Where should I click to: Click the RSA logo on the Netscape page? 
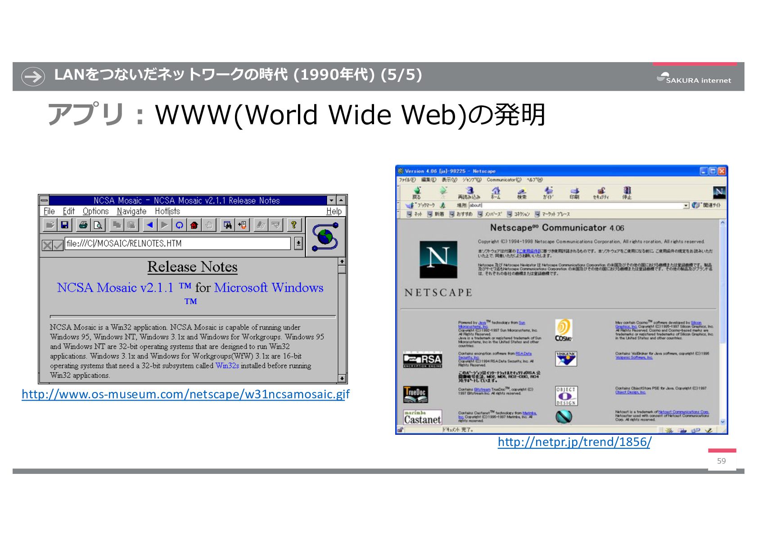pos(423,359)
